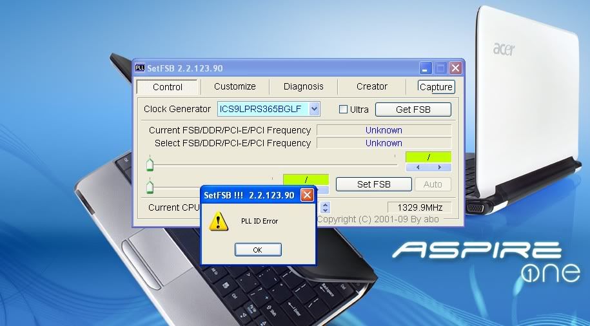Click the spinner arrows beside CPU frequency
The height and width of the screenshot is (326, 590).
[326, 207]
